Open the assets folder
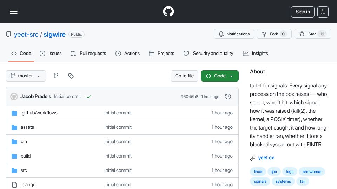The height and width of the screenshot is (189, 337). coord(27,127)
